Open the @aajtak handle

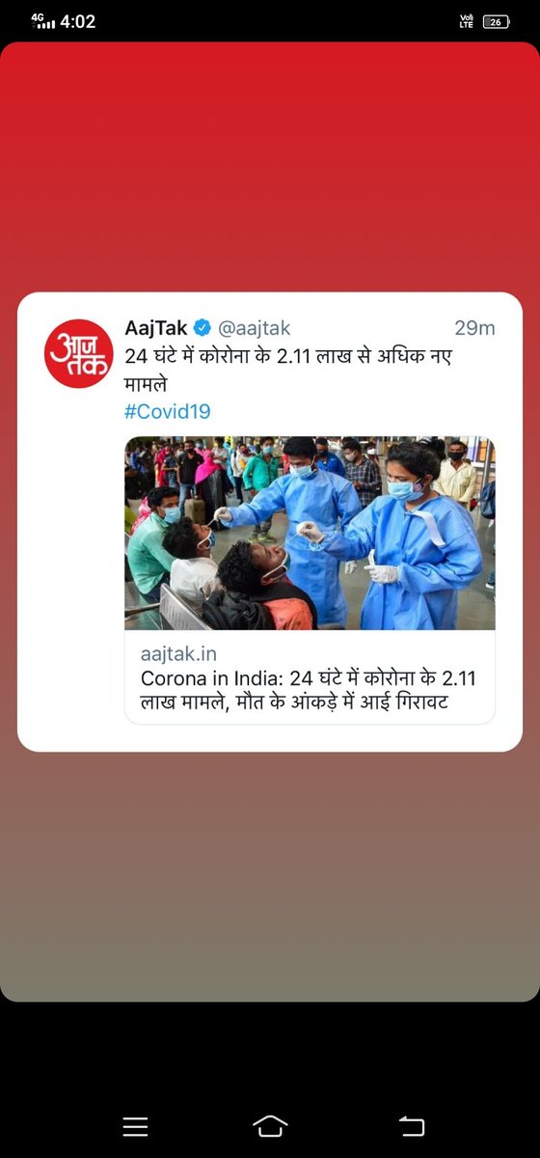(x=255, y=328)
